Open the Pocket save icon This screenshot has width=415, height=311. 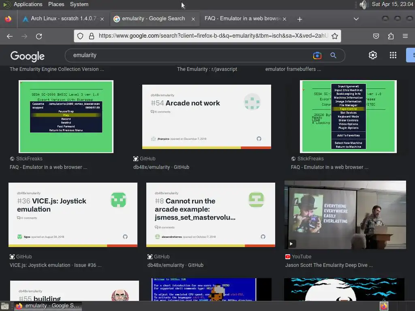[x=376, y=36]
